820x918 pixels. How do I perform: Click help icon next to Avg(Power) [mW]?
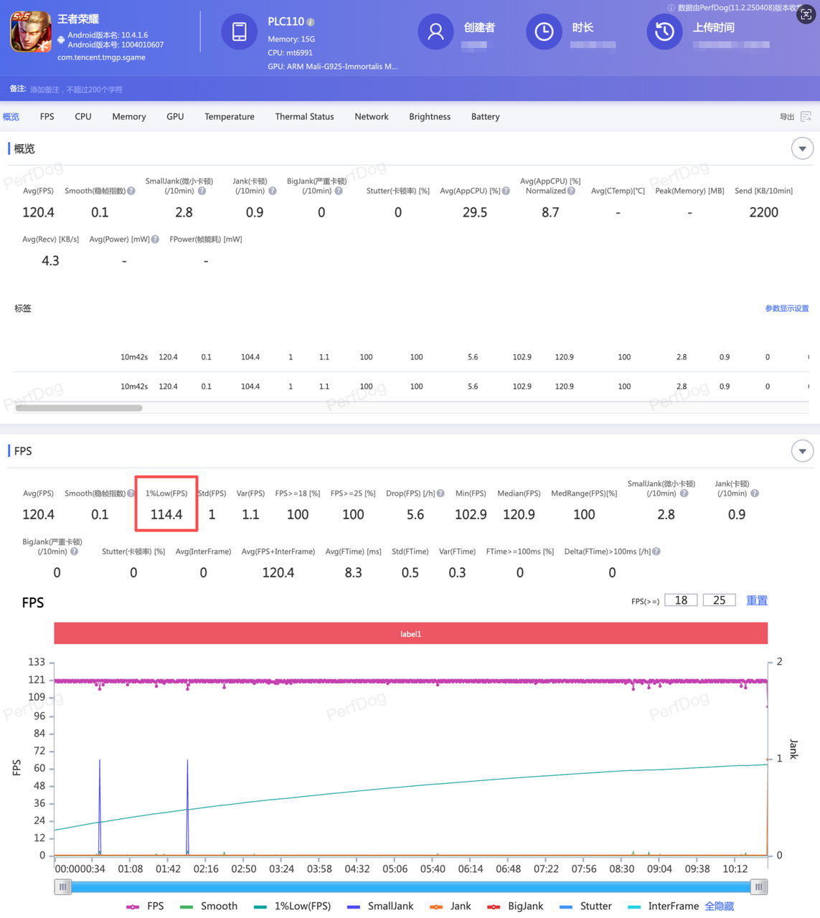[x=155, y=240]
